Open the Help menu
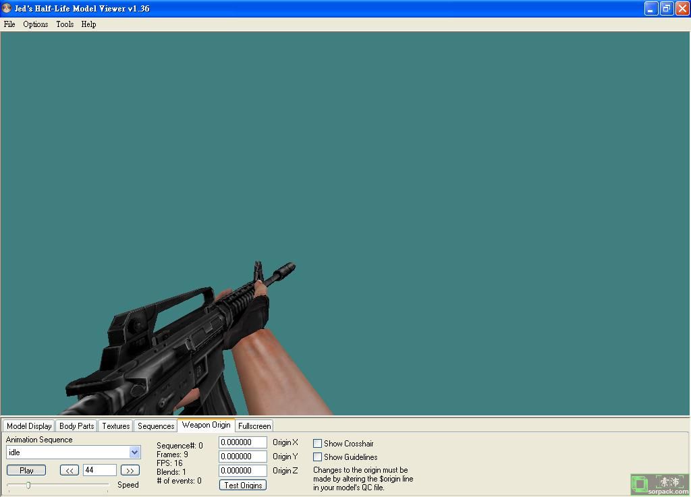Viewport: 691px width, 497px height. tap(88, 24)
